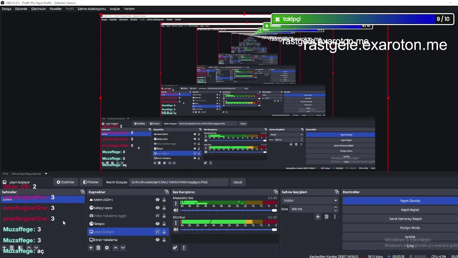Open Özellikler for the selected source
Viewport: 458px width, 258px height.
(65, 182)
